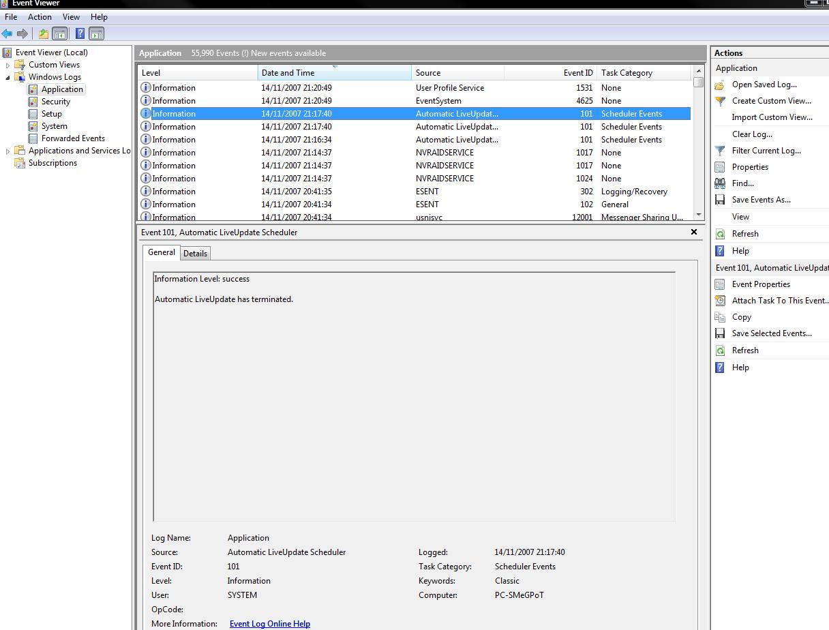The height and width of the screenshot is (630, 829).
Task: Sort events by Date and Time column
Action: [x=334, y=73]
